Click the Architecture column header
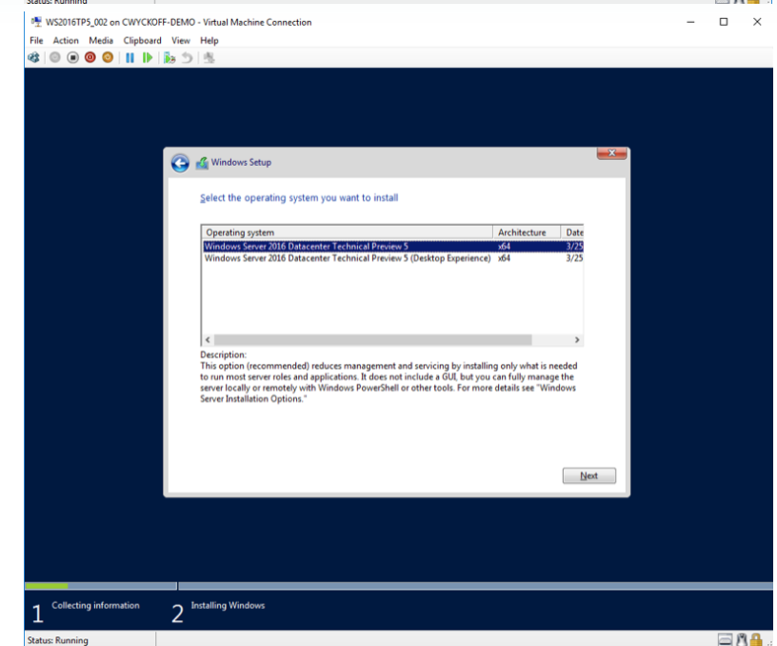 (x=522, y=232)
